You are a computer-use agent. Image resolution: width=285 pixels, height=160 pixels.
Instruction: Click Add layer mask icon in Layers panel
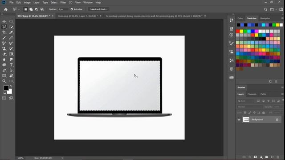point(255,157)
